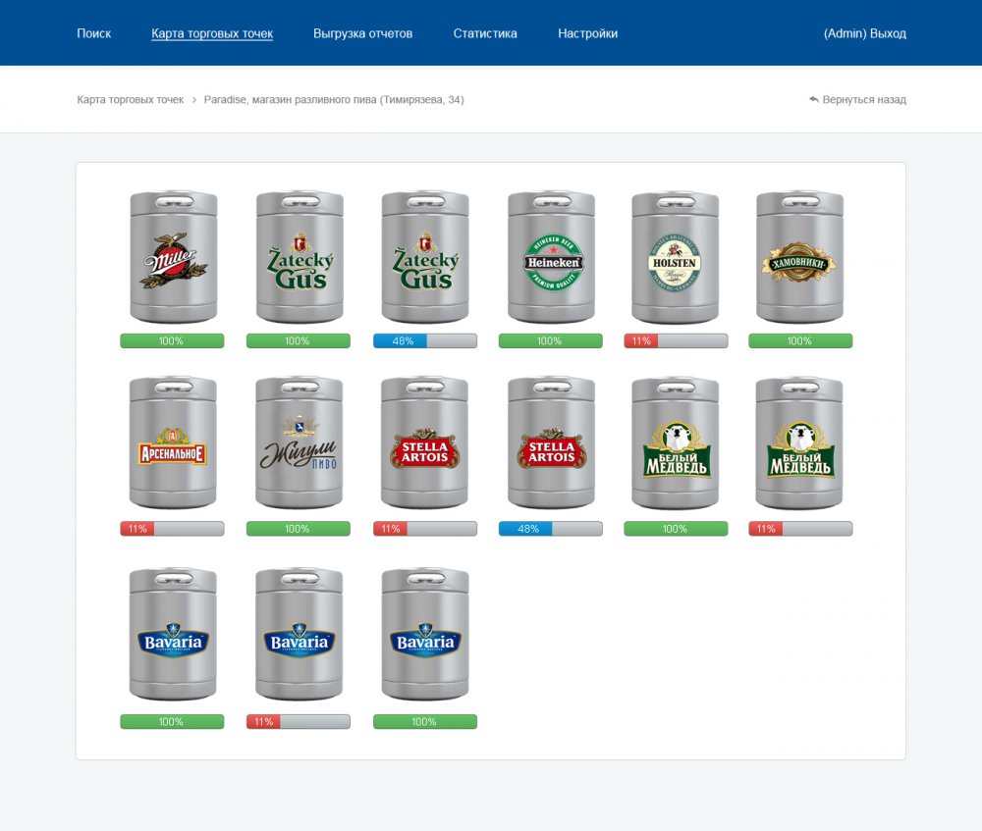Select the Белый Медведь keg at 11%
The width and height of the screenshot is (982, 831).
click(x=799, y=442)
